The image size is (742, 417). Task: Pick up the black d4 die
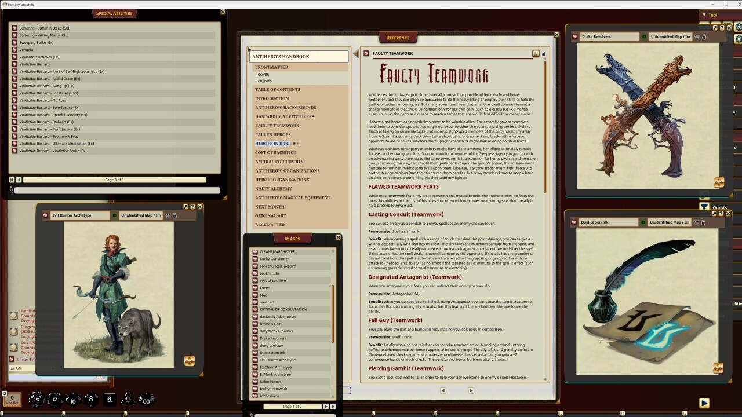(128, 400)
